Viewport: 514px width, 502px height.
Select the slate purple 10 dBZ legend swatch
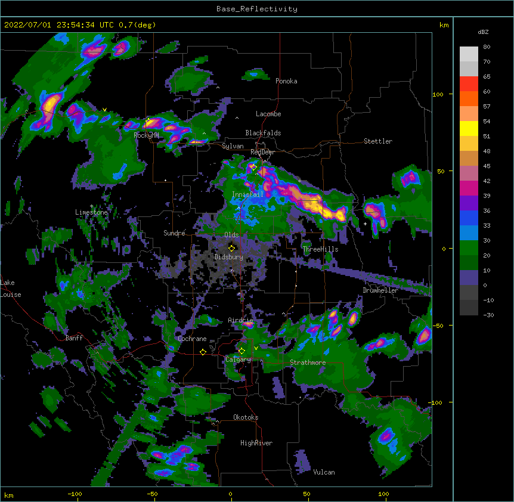pos(469,278)
